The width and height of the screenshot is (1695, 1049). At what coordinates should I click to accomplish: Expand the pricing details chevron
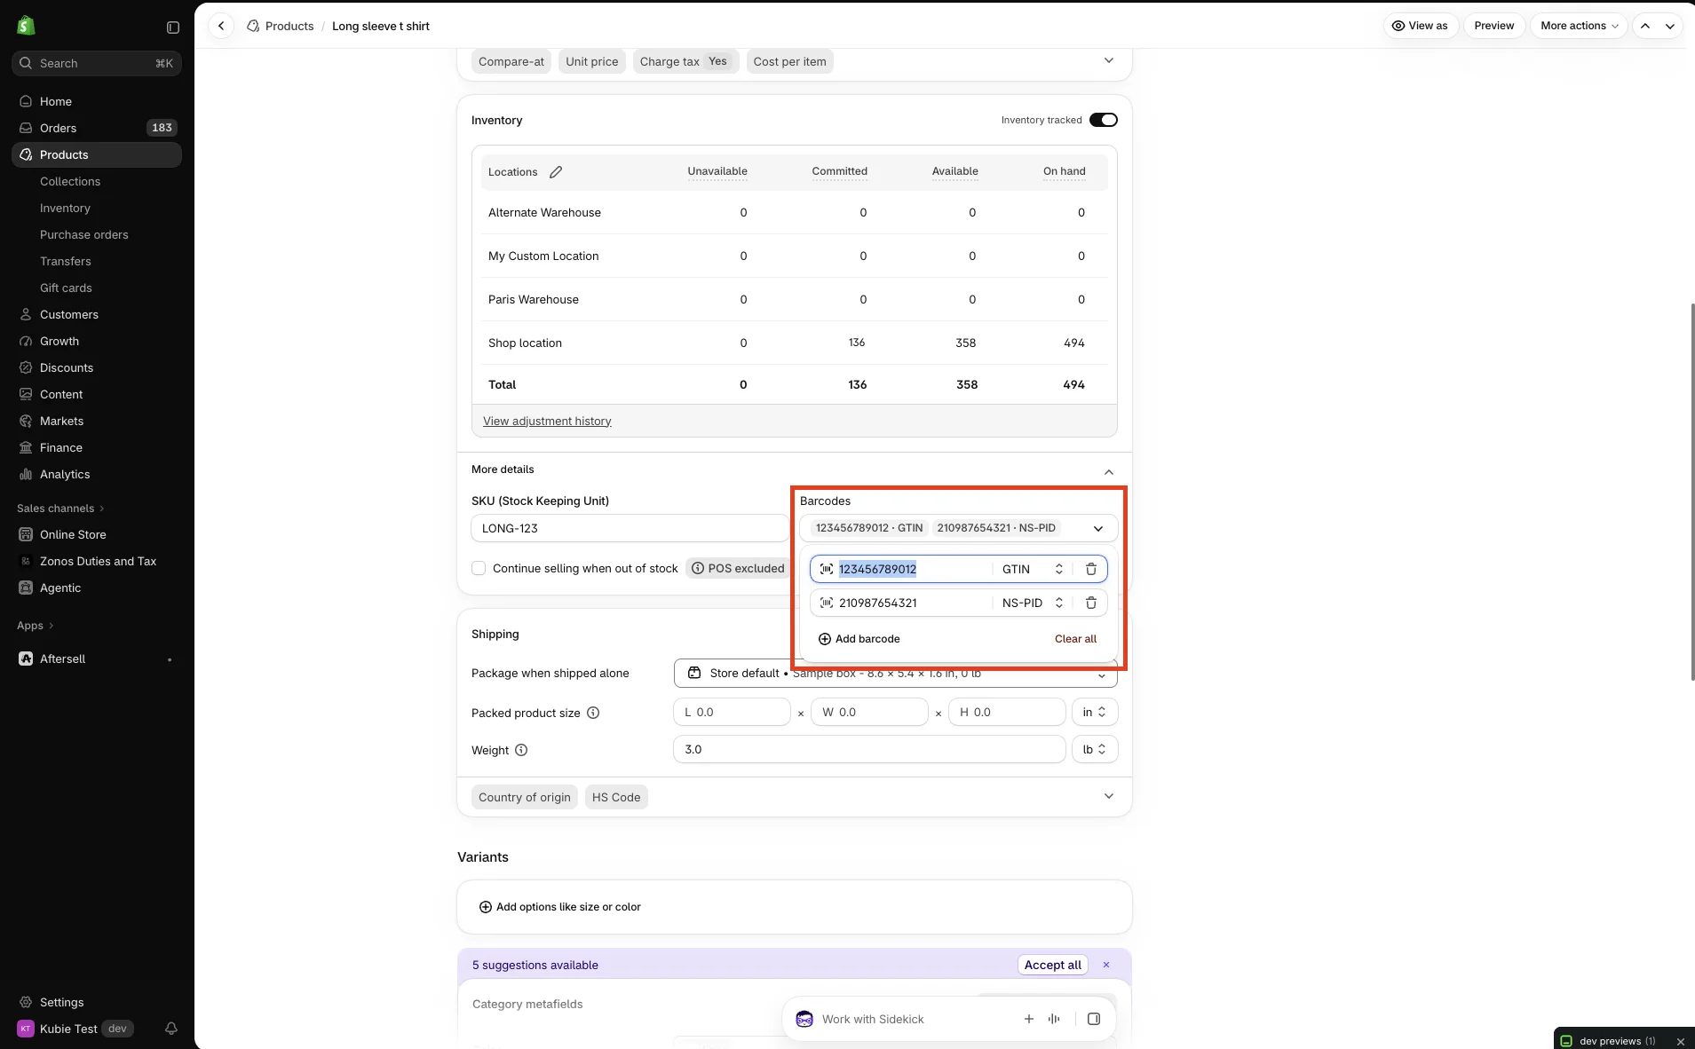tap(1109, 60)
